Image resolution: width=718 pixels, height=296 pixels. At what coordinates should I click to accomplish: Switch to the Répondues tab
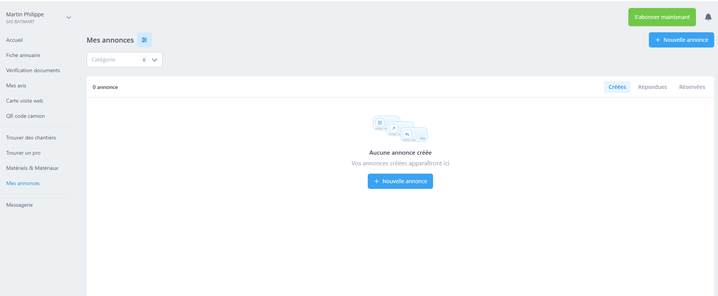pyautogui.click(x=653, y=87)
